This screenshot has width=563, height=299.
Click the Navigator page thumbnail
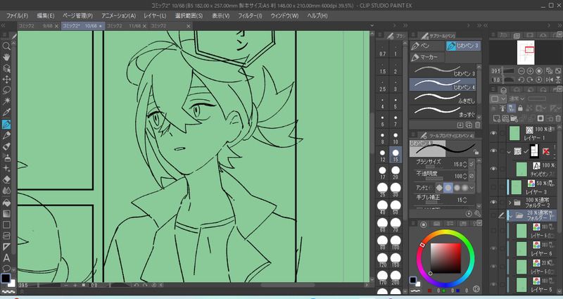(x=526, y=52)
